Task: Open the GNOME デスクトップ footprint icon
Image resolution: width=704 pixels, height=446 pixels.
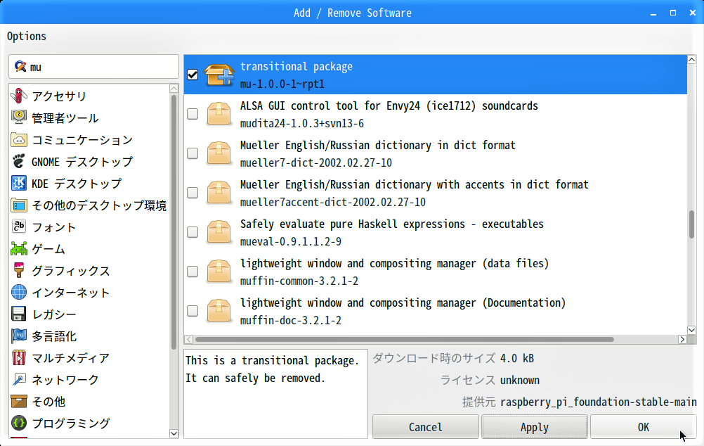Action: pos(19,161)
